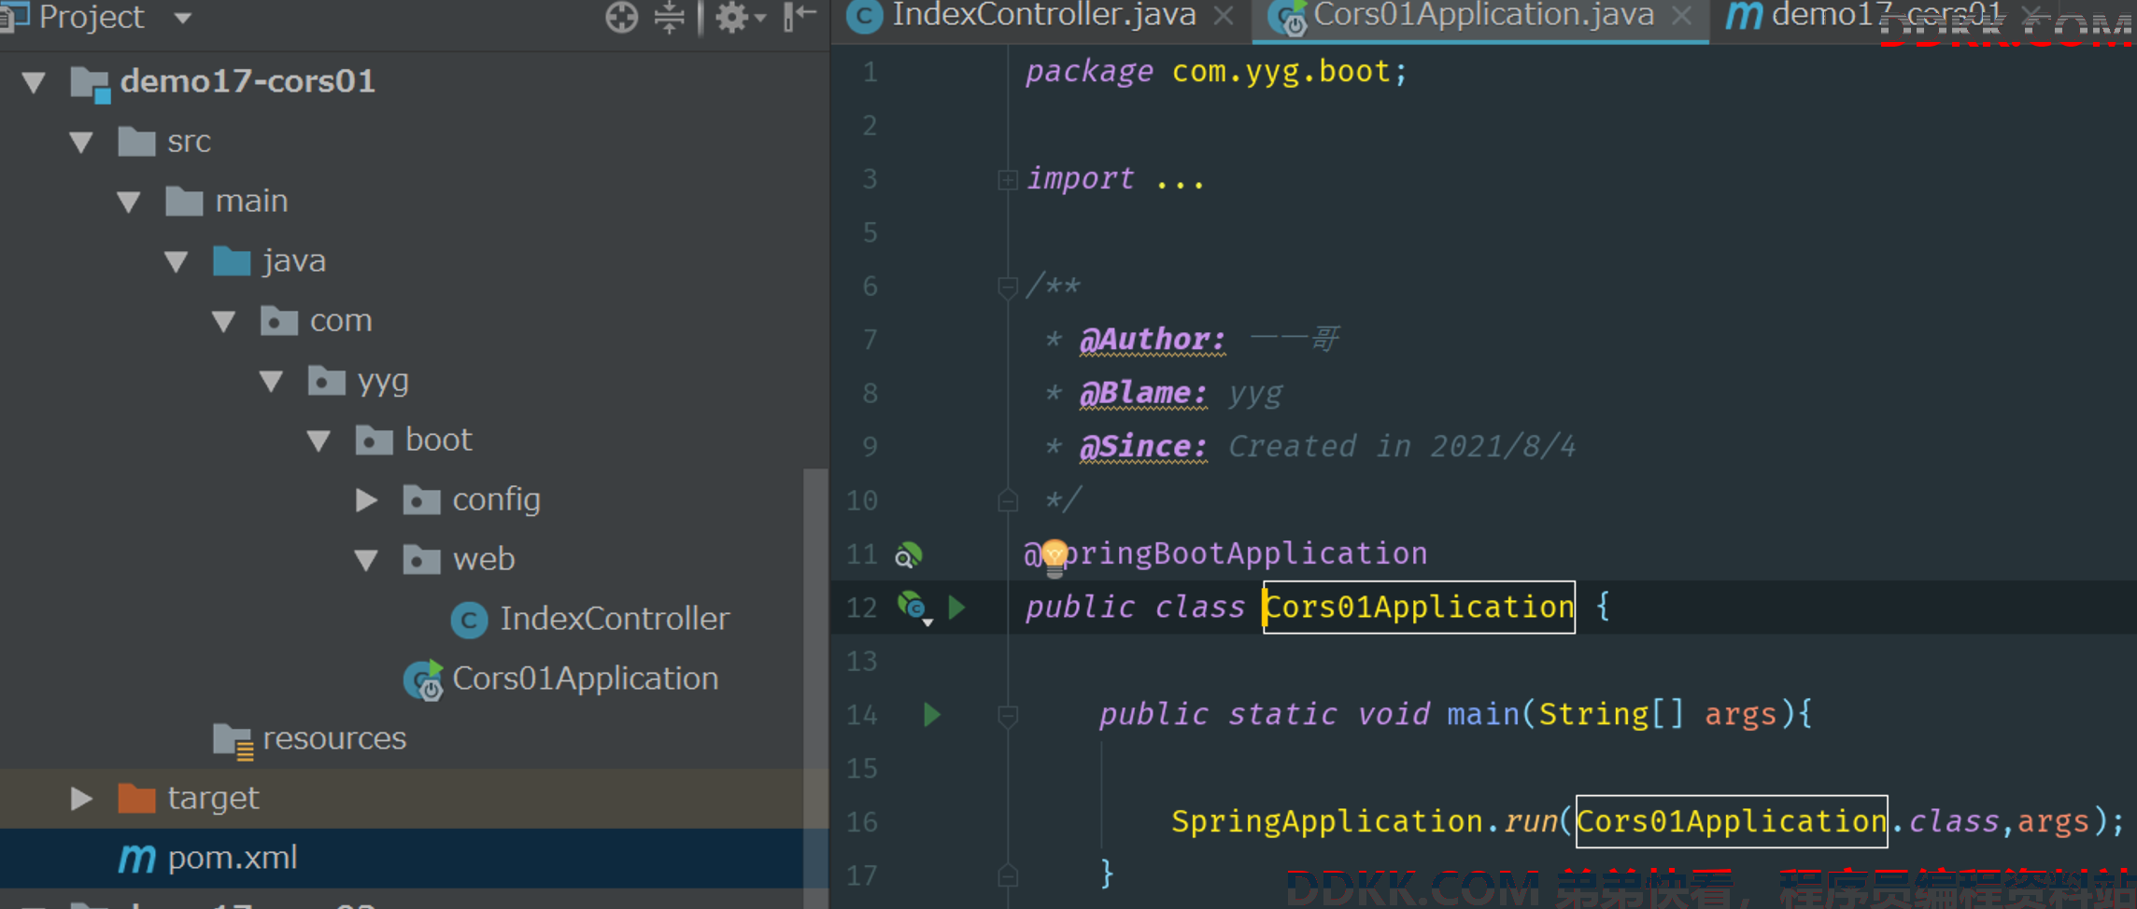Viewport: 2137px width, 909px height.
Task: Click Spring gutter icon on line 12
Action: (x=913, y=608)
